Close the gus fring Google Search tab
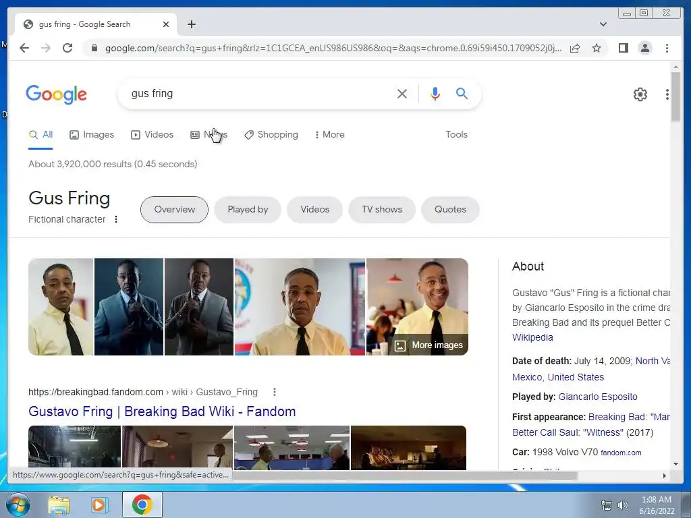The image size is (691, 518). 166,24
